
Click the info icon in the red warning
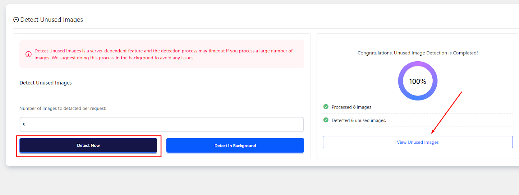tap(29, 54)
